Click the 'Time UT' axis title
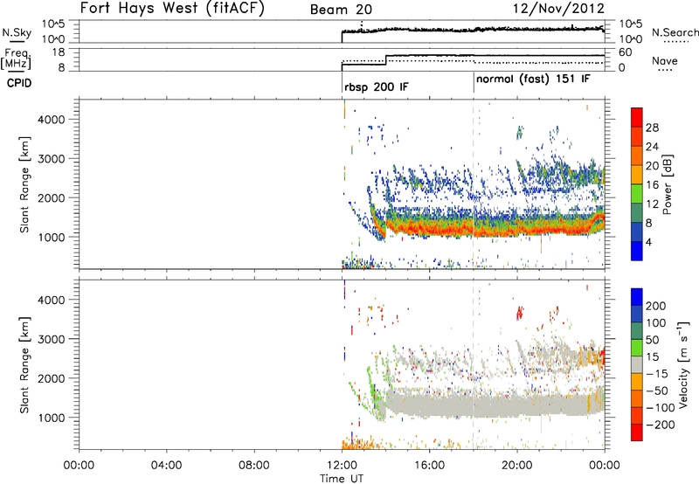The height and width of the screenshot is (484, 699). pyautogui.click(x=342, y=479)
